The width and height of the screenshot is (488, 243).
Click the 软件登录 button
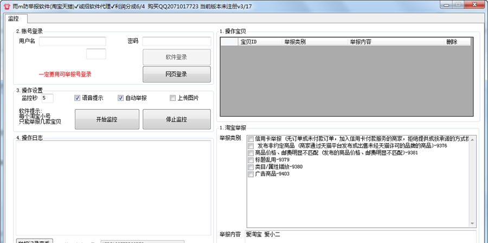[x=176, y=57]
